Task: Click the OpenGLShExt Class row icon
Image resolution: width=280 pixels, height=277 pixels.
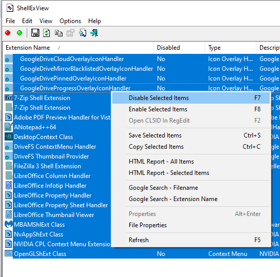Action: 9,254
